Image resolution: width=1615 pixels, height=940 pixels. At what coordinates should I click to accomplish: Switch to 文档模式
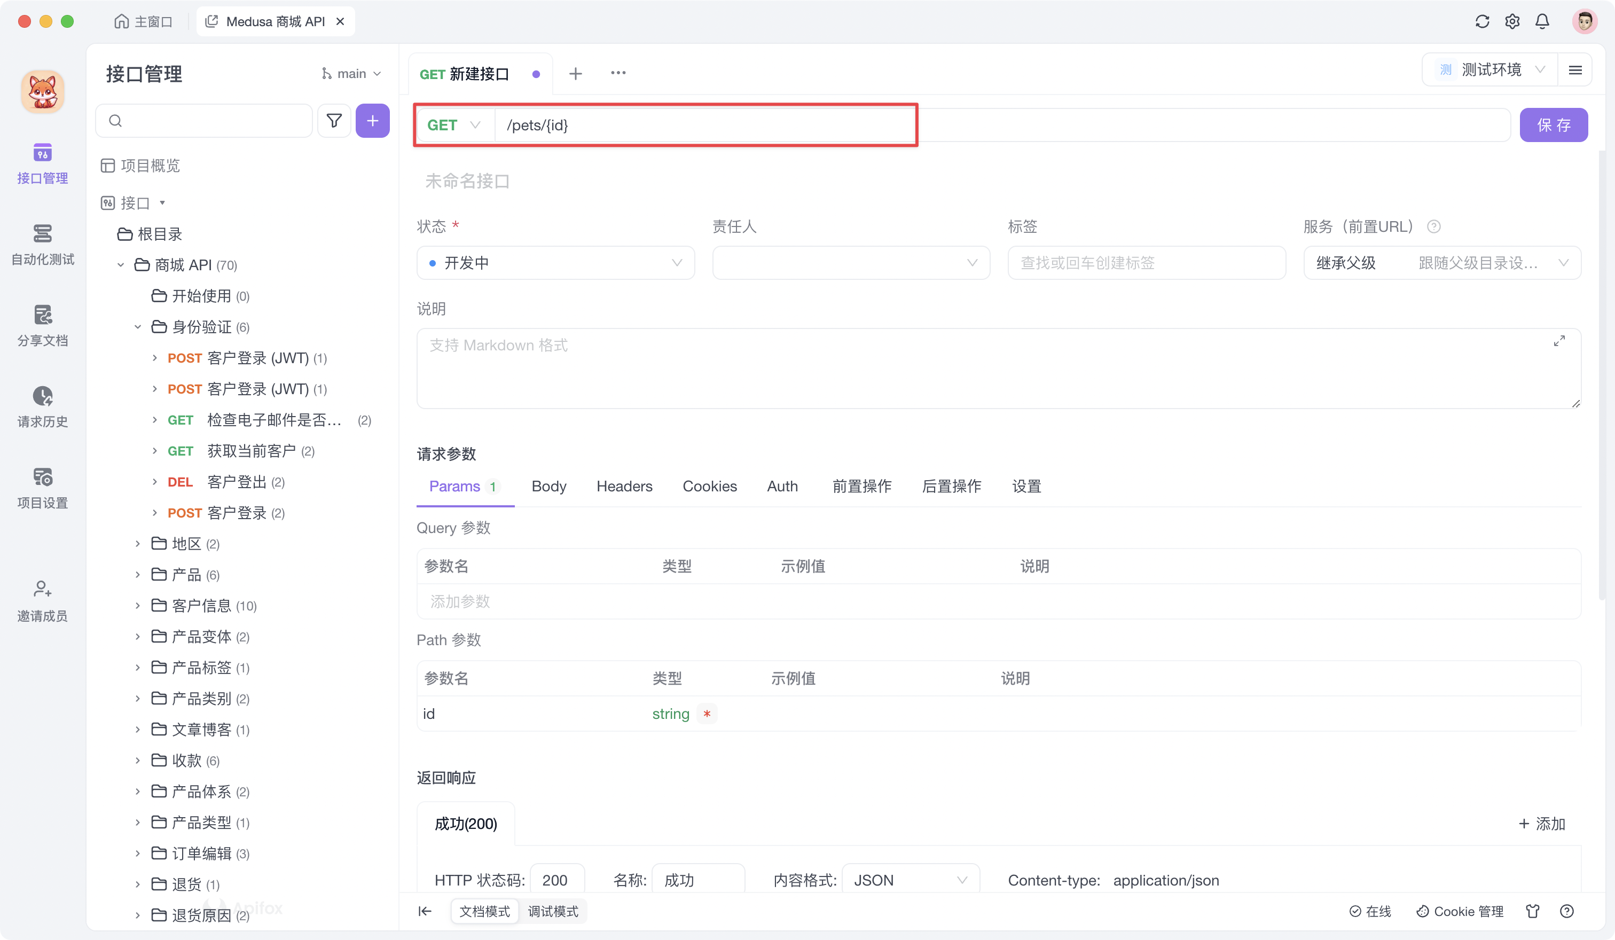484,911
